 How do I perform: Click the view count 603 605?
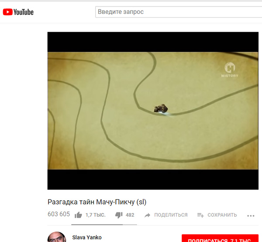pyautogui.click(x=59, y=214)
